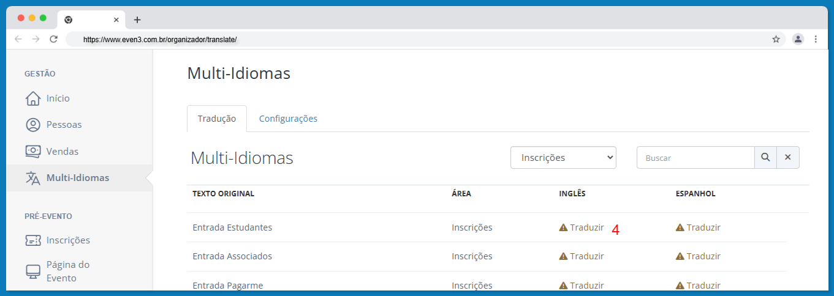Bookmark page with the star icon
This screenshot has height=296, width=834.
click(x=776, y=39)
